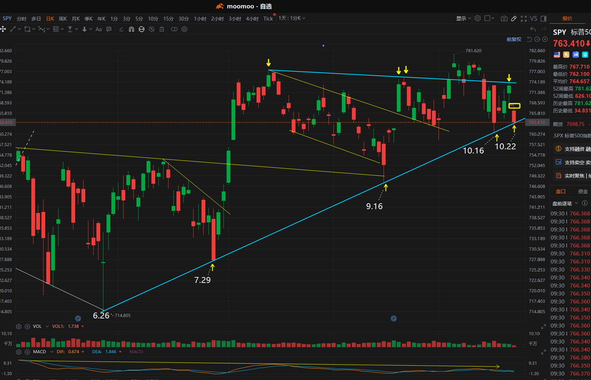Enter fullscreen chart mode
Viewport: 591px width, 380px height.
[x=524, y=18]
